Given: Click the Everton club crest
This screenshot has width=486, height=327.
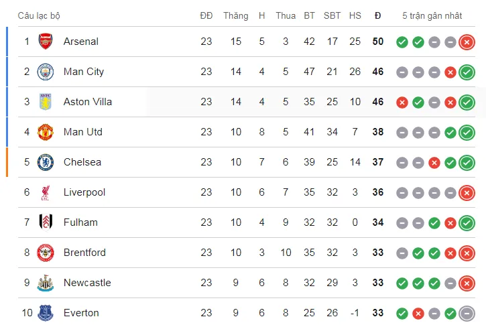Looking at the screenshot, I should point(45,313).
